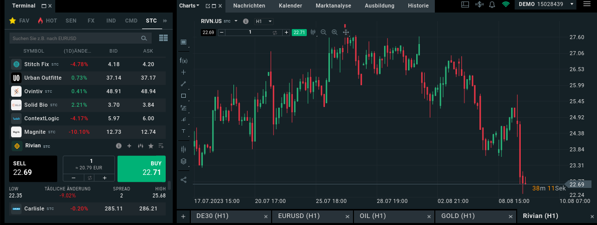
Task: Open the Ausbildung tab
Action: 380,6
